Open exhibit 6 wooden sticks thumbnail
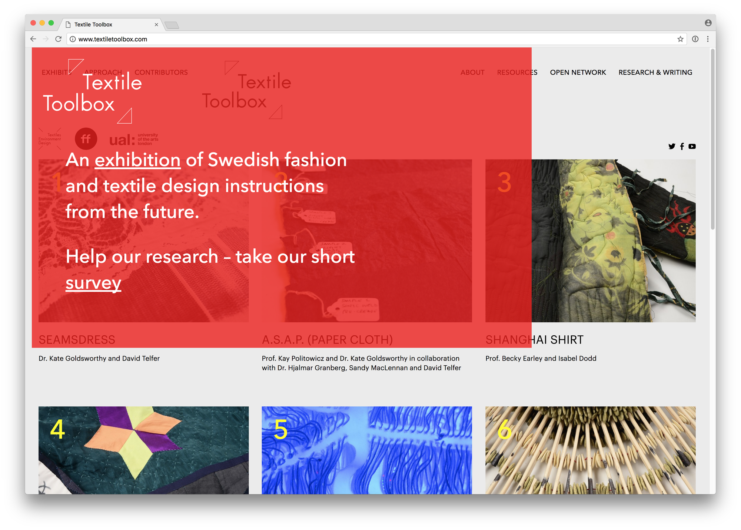 click(591, 450)
